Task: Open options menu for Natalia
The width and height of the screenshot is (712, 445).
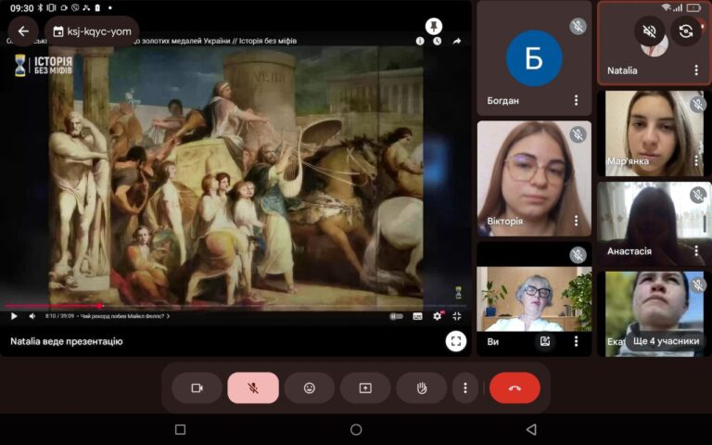Action: pos(696,70)
